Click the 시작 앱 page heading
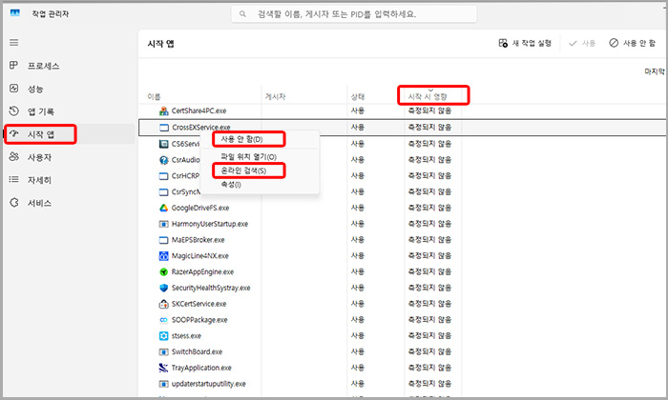The width and height of the screenshot is (668, 400). (160, 44)
